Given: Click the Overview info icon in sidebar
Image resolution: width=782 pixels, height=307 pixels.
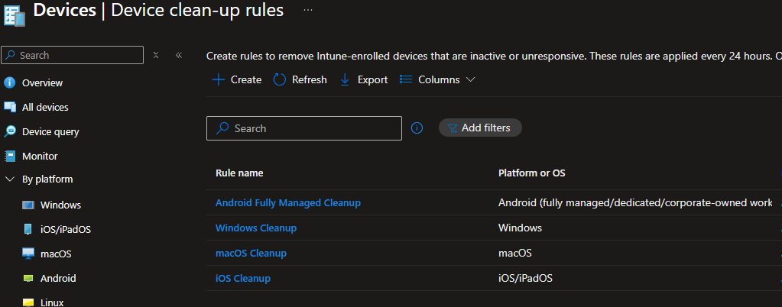Looking at the screenshot, I should [10, 82].
